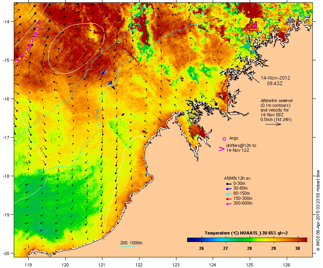This screenshot has width=323, height=268.
Task: Click the -14 latitude axis label
Action: tap(6, 22)
